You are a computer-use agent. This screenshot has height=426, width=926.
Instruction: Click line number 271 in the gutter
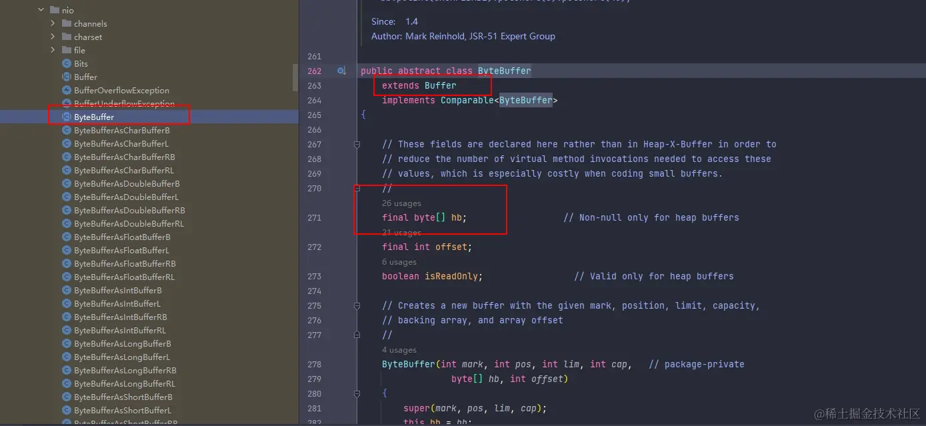click(x=314, y=217)
